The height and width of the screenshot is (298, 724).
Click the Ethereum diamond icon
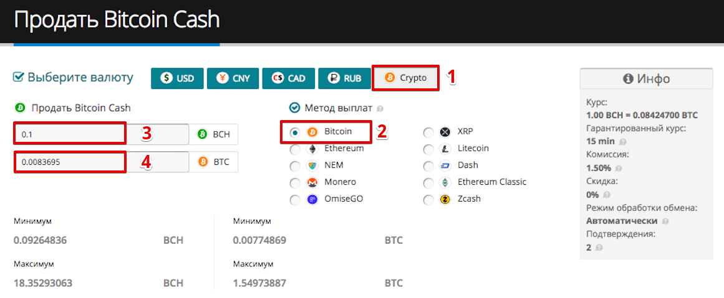pos(312,149)
